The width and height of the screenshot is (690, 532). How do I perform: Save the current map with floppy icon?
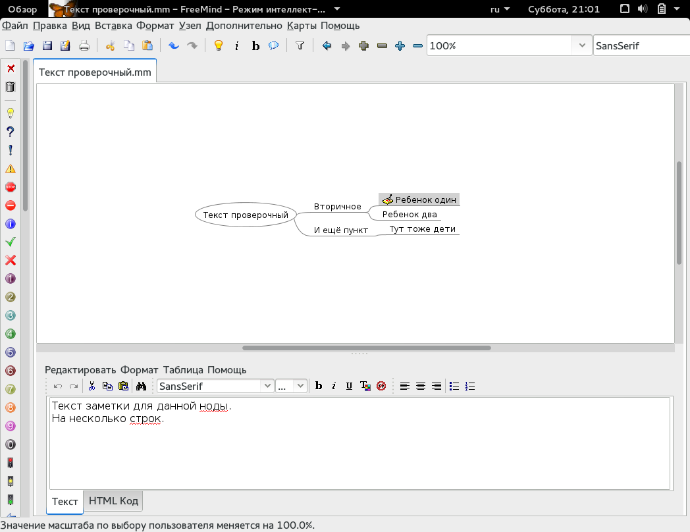coord(47,45)
